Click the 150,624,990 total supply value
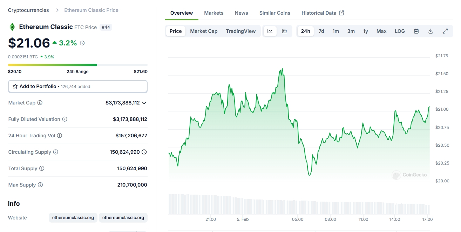The height and width of the screenshot is (232, 461). click(x=132, y=168)
